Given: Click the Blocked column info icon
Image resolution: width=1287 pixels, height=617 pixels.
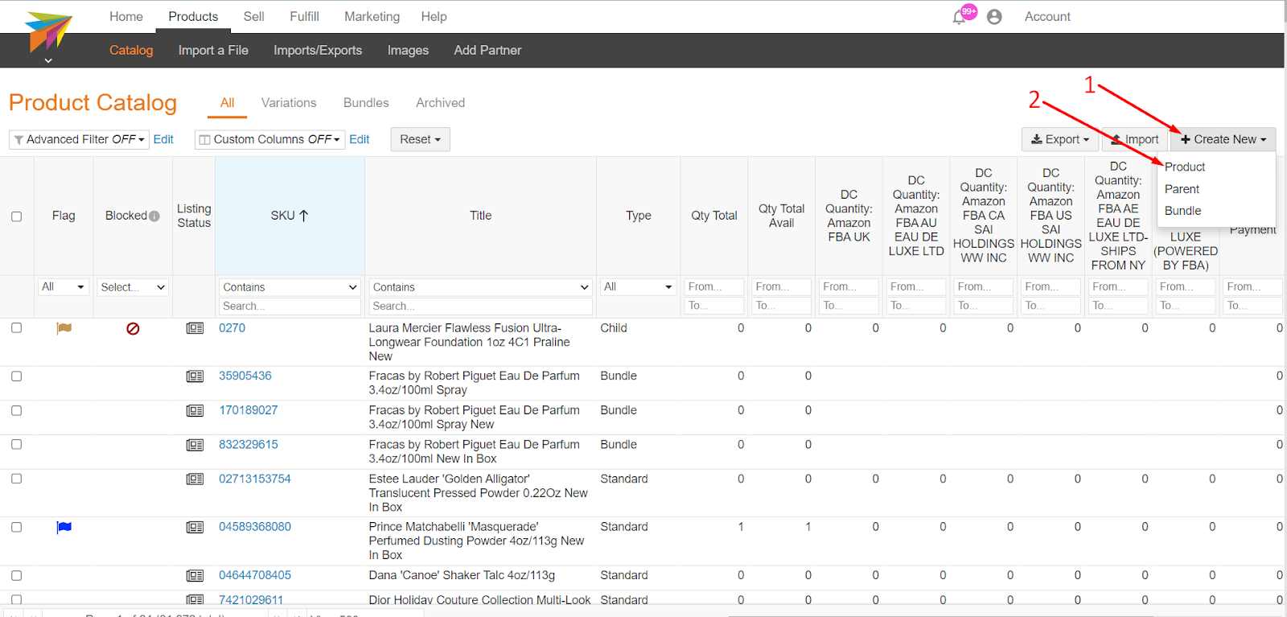Looking at the screenshot, I should [154, 216].
